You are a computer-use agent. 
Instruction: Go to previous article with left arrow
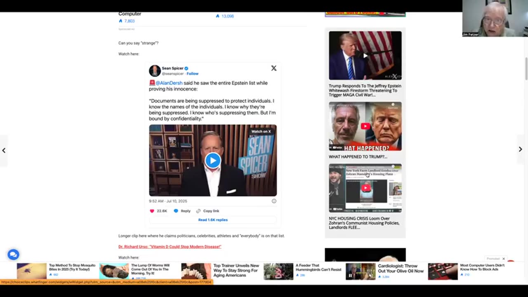pos(4,150)
